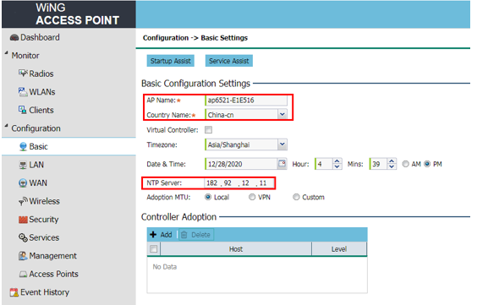Open the Event History calendar icon
Viewport: 488px width, 305px height.
(14, 292)
